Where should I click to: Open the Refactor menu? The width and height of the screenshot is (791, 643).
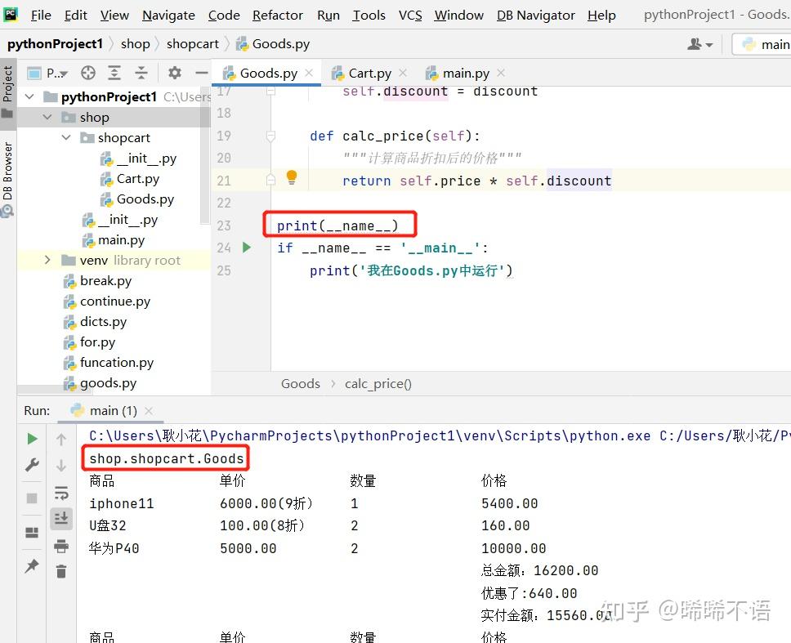tap(278, 16)
